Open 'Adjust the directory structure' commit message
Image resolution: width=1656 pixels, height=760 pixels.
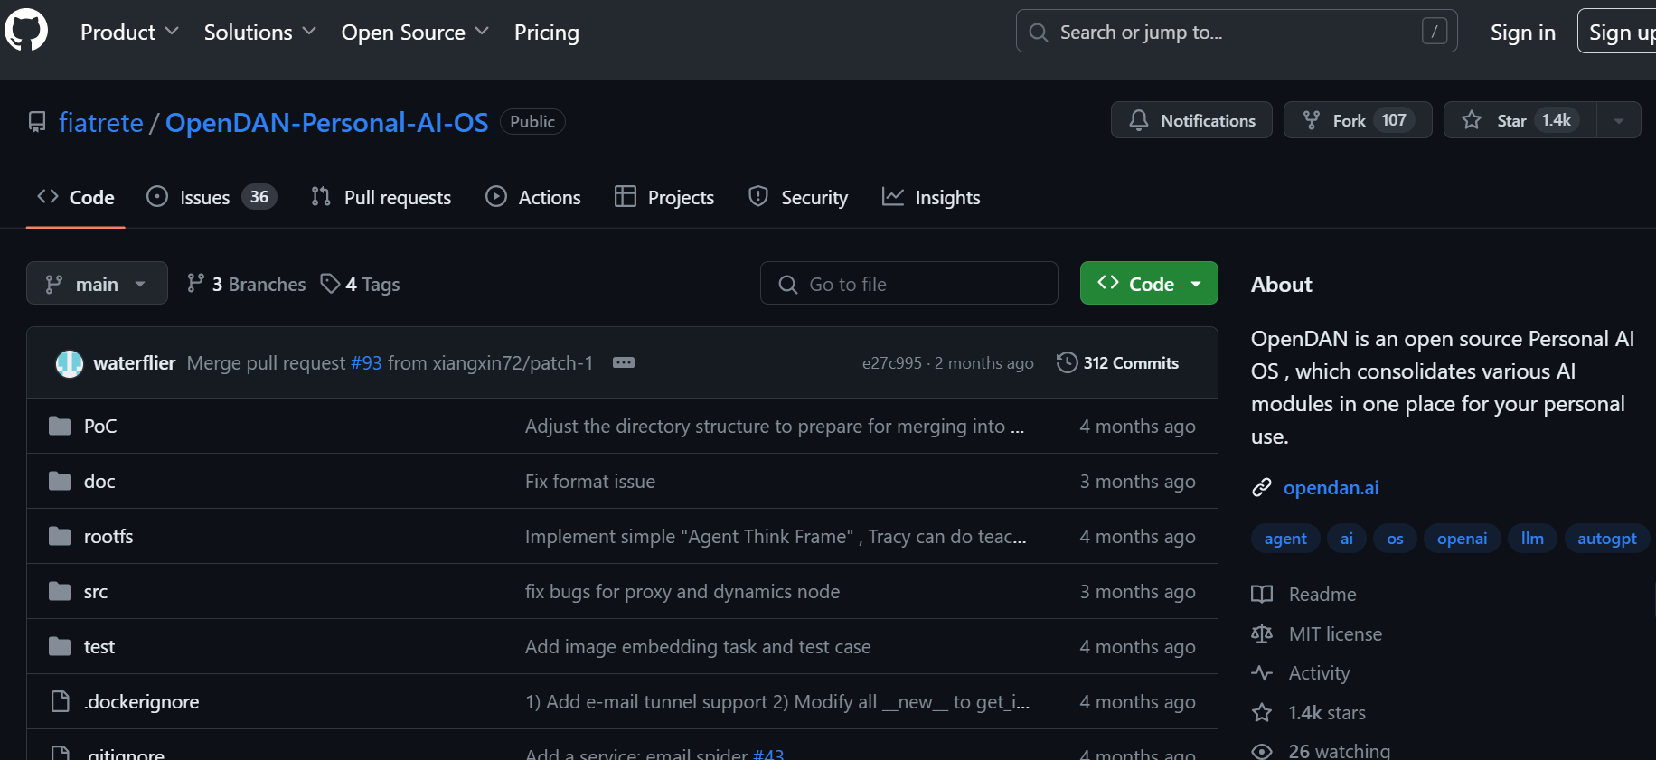[775, 426]
